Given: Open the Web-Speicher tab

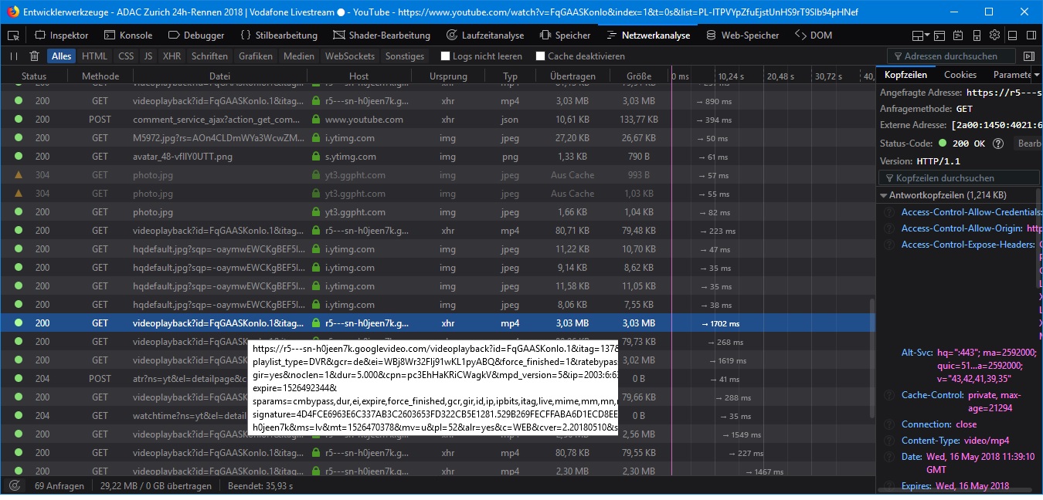Looking at the screenshot, I should point(742,35).
